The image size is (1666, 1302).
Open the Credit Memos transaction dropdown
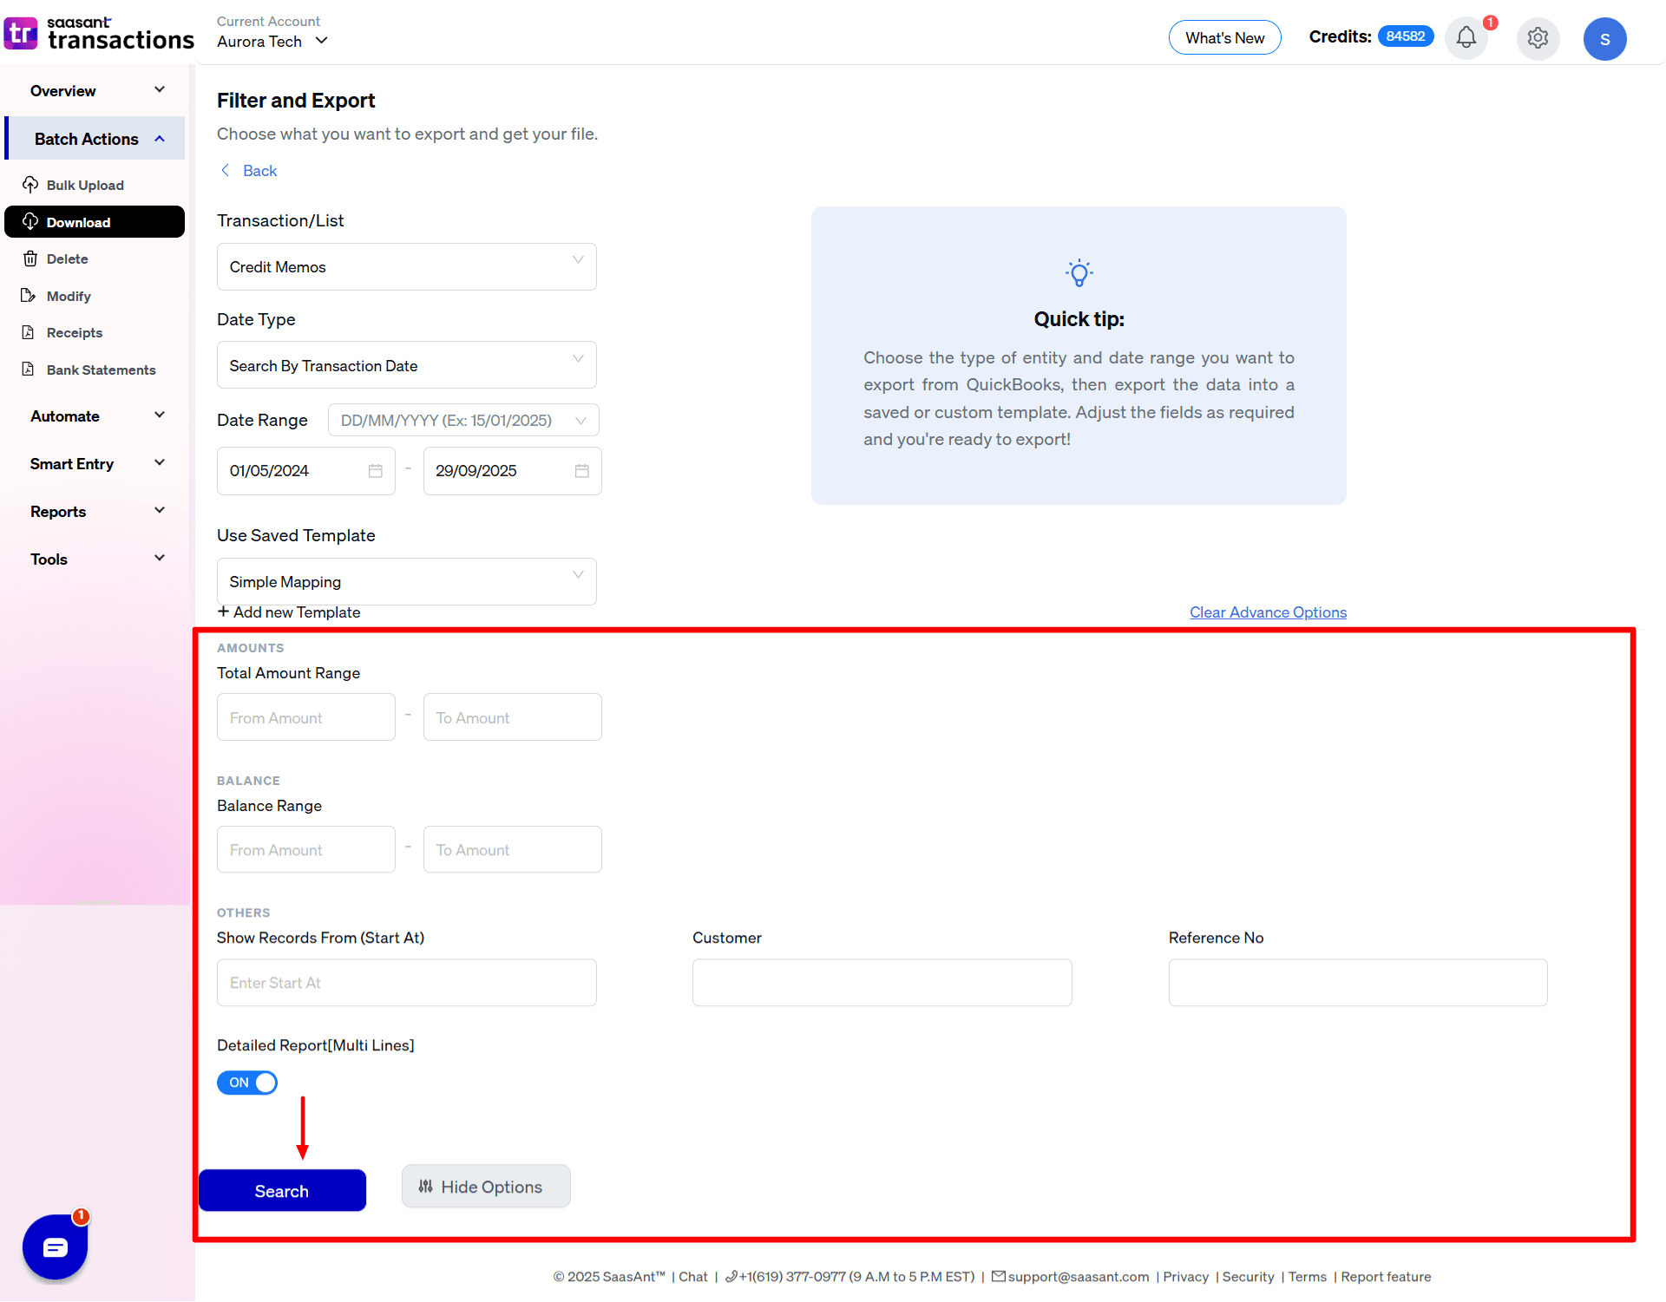click(x=405, y=266)
